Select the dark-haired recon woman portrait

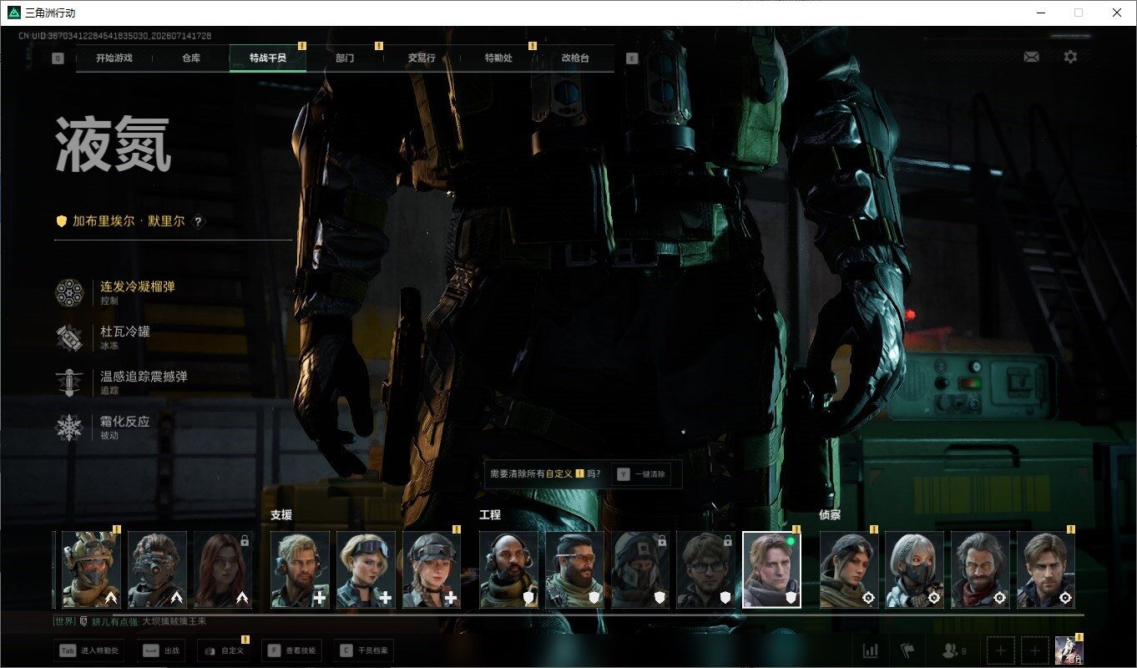click(x=850, y=569)
